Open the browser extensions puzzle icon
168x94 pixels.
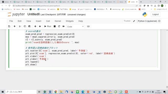pos(148,6)
